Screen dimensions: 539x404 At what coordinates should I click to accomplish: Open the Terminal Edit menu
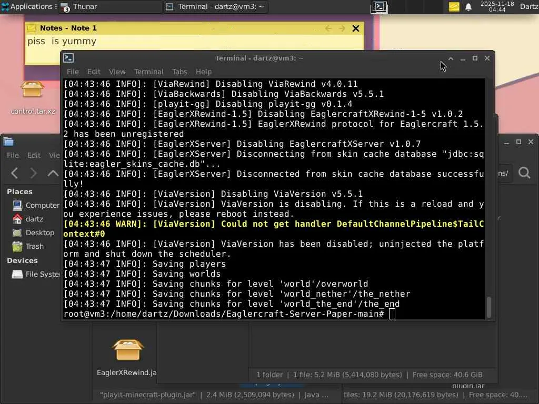coord(94,72)
